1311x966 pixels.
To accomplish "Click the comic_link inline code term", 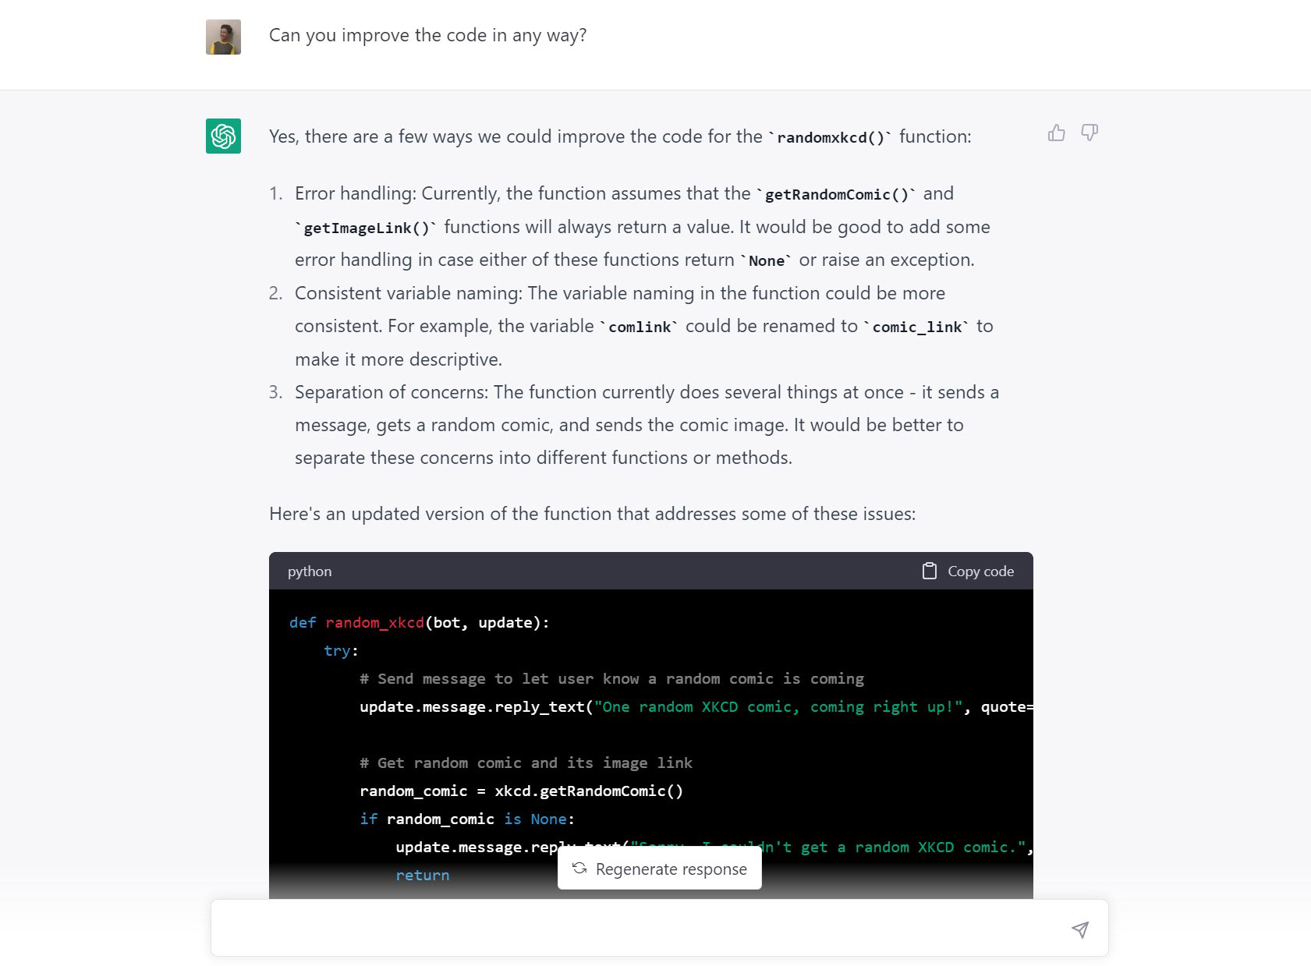I will (916, 327).
